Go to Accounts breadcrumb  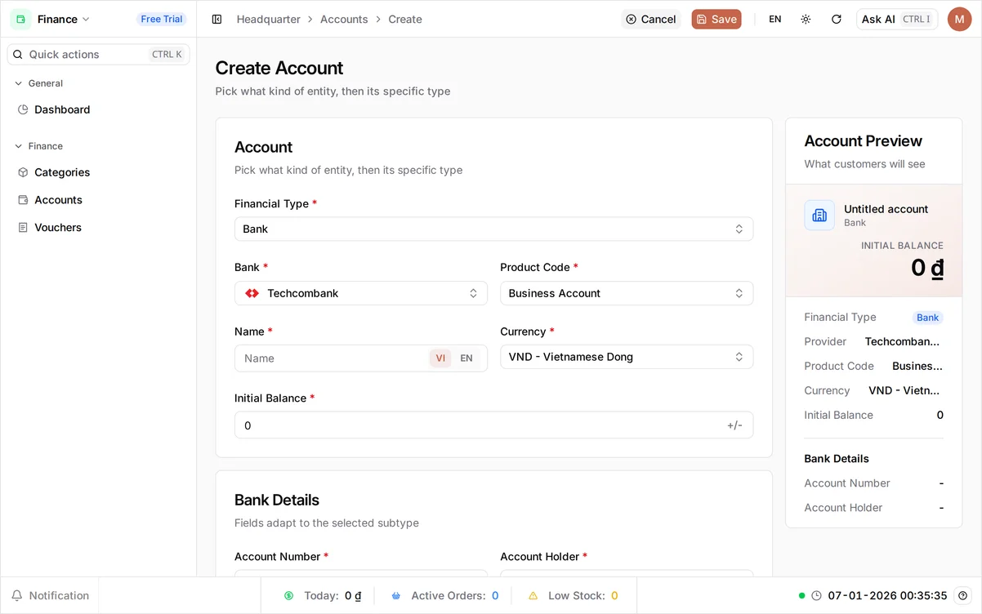pyautogui.click(x=344, y=19)
